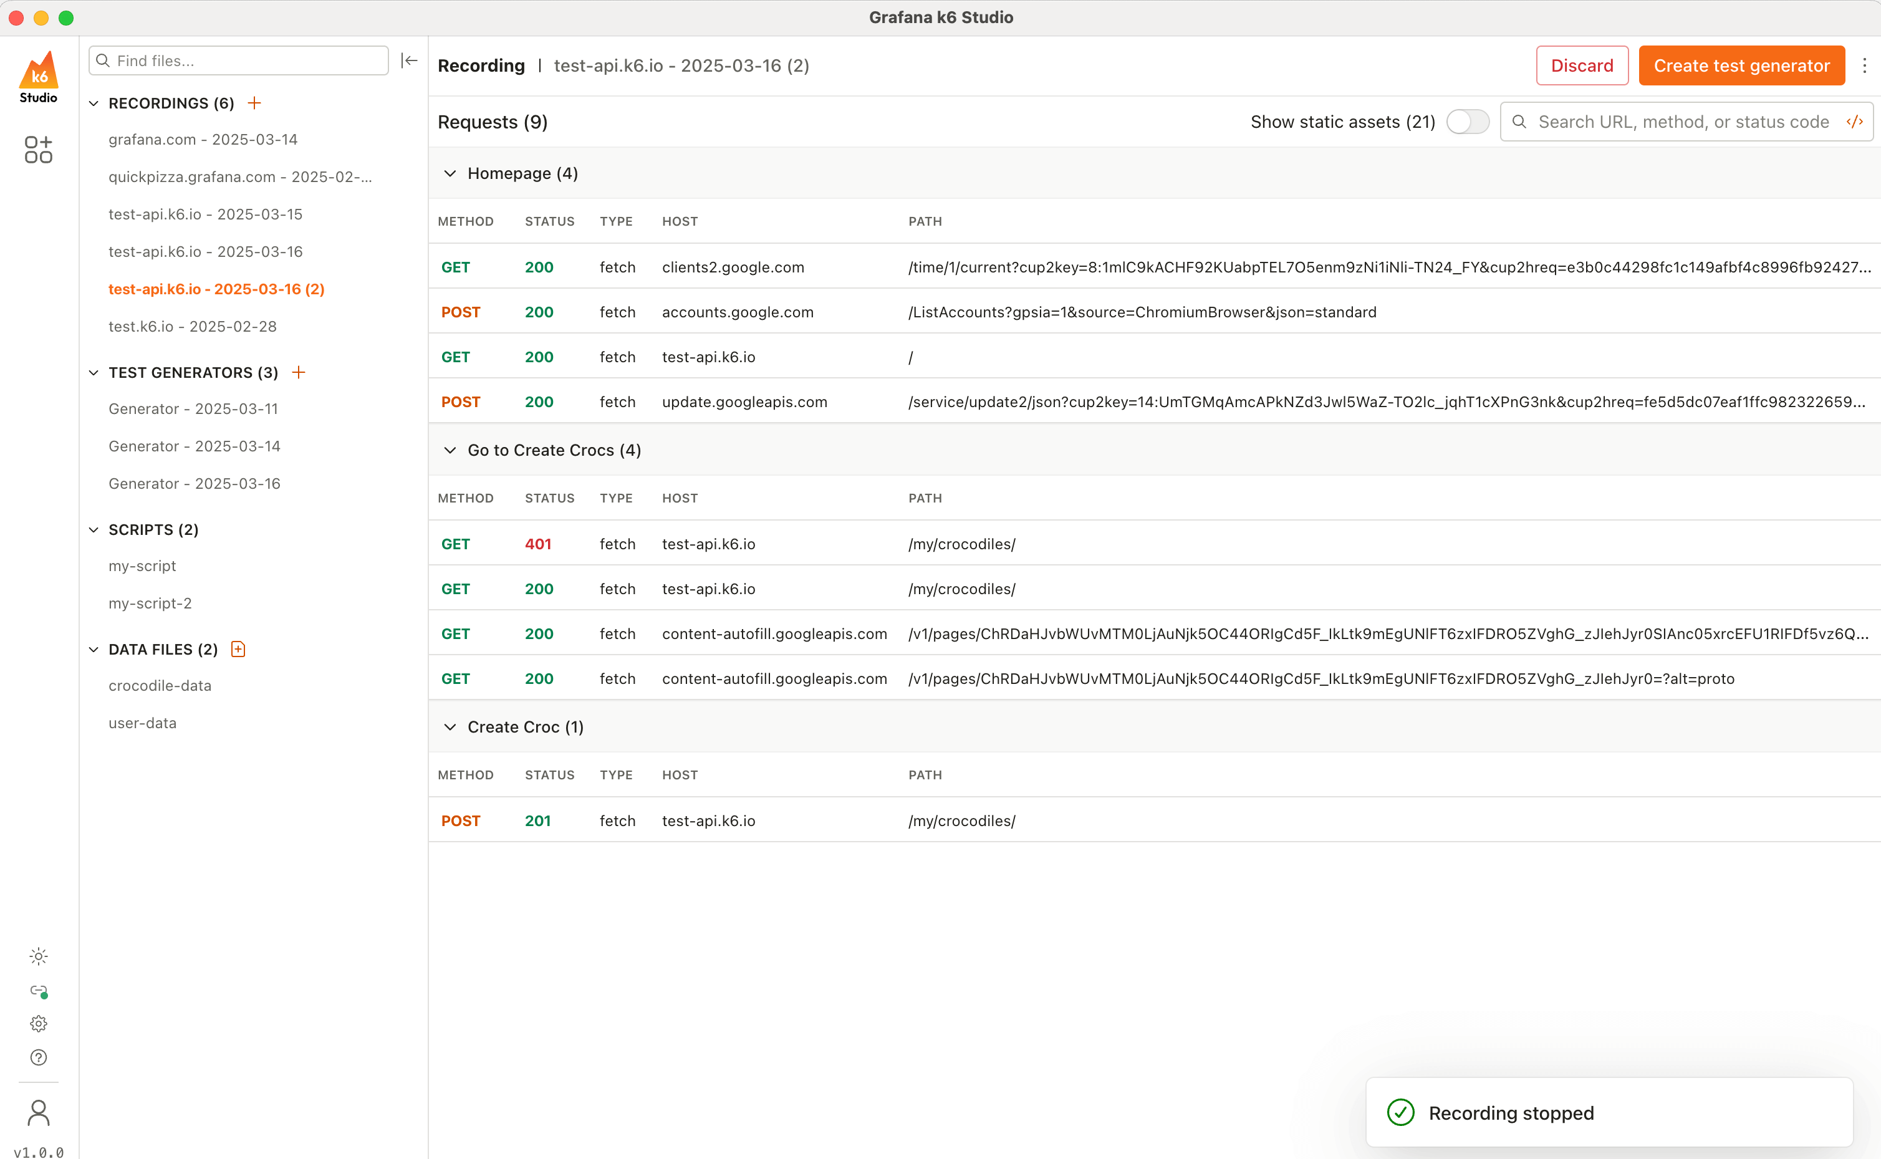
Task: Toggle Show static assets switch
Action: pos(1467,122)
